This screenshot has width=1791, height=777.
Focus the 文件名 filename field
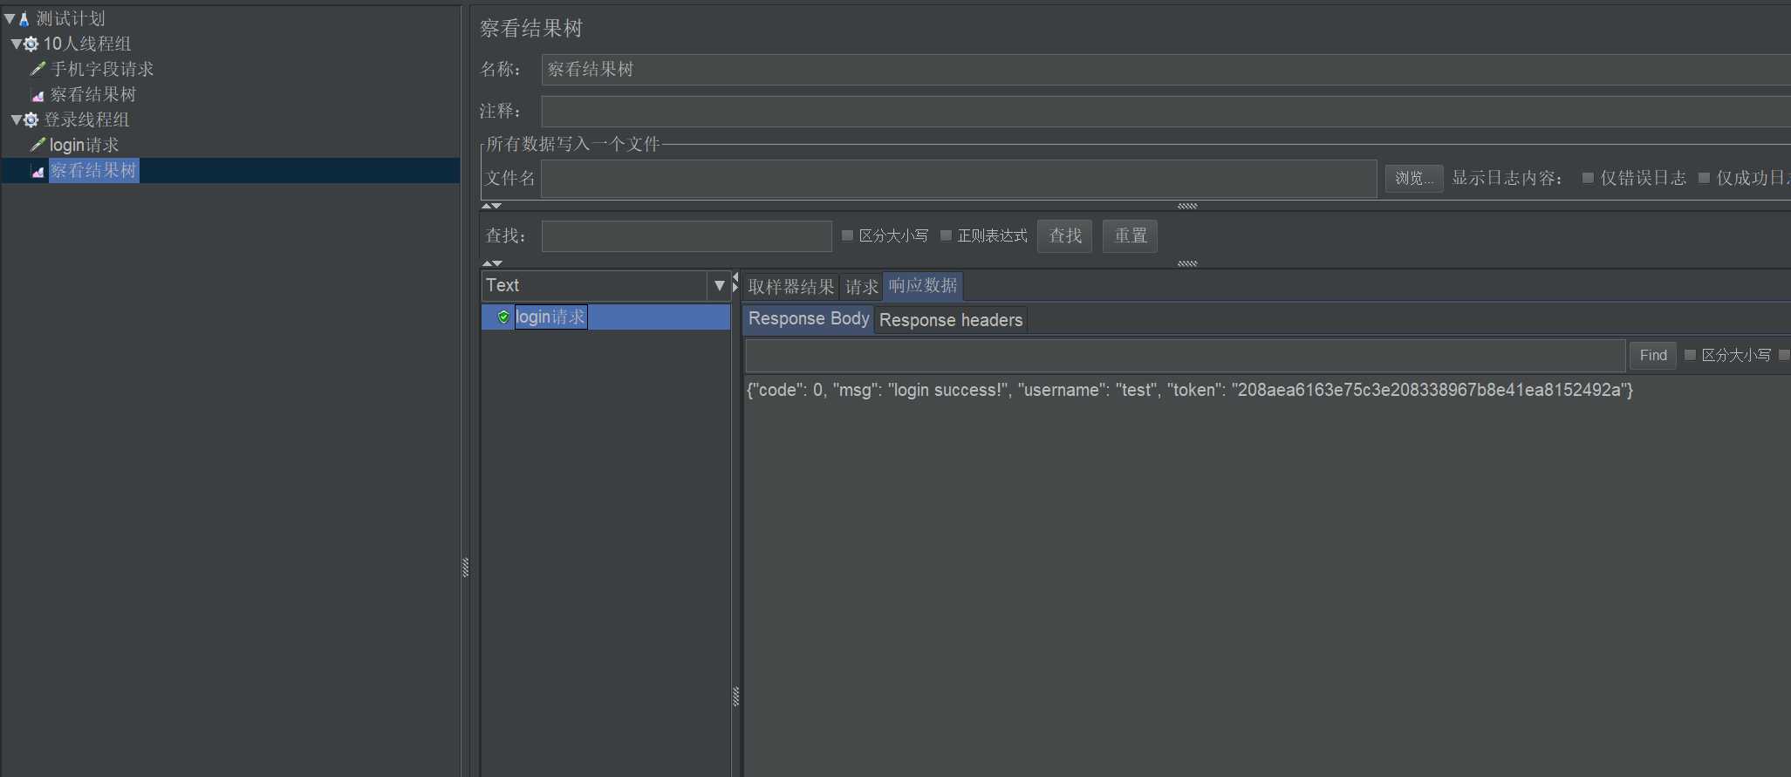(959, 178)
